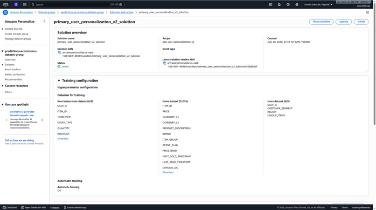Viewport: 376px width, 210px height.
Task: Open Event trackers in sidebar
Action: click(x=13, y=69)
